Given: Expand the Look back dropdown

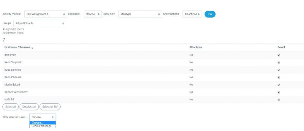Looking at the screenshot, I should click(x=93, y=14).
